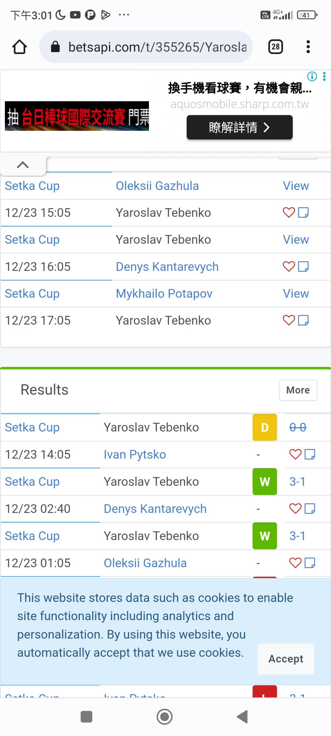
Task: Accept the cookies notice
Action: [286, 658]
